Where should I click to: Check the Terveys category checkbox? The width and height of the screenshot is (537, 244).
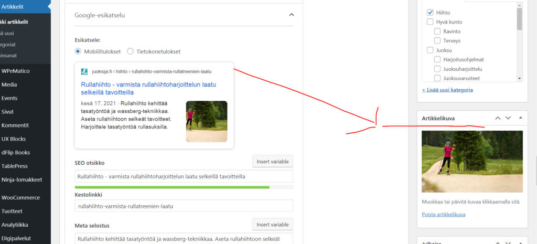click(x=437, y=41)
